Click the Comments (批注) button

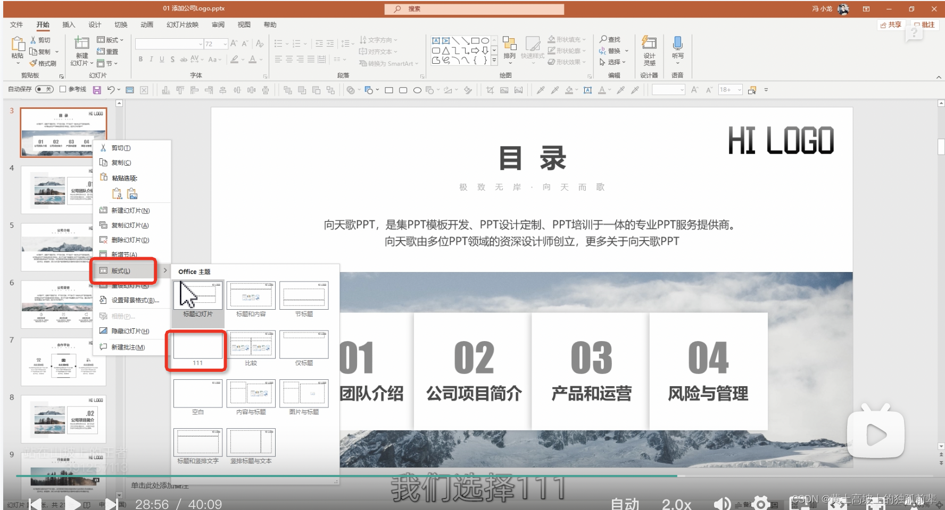tap(924, 24)
